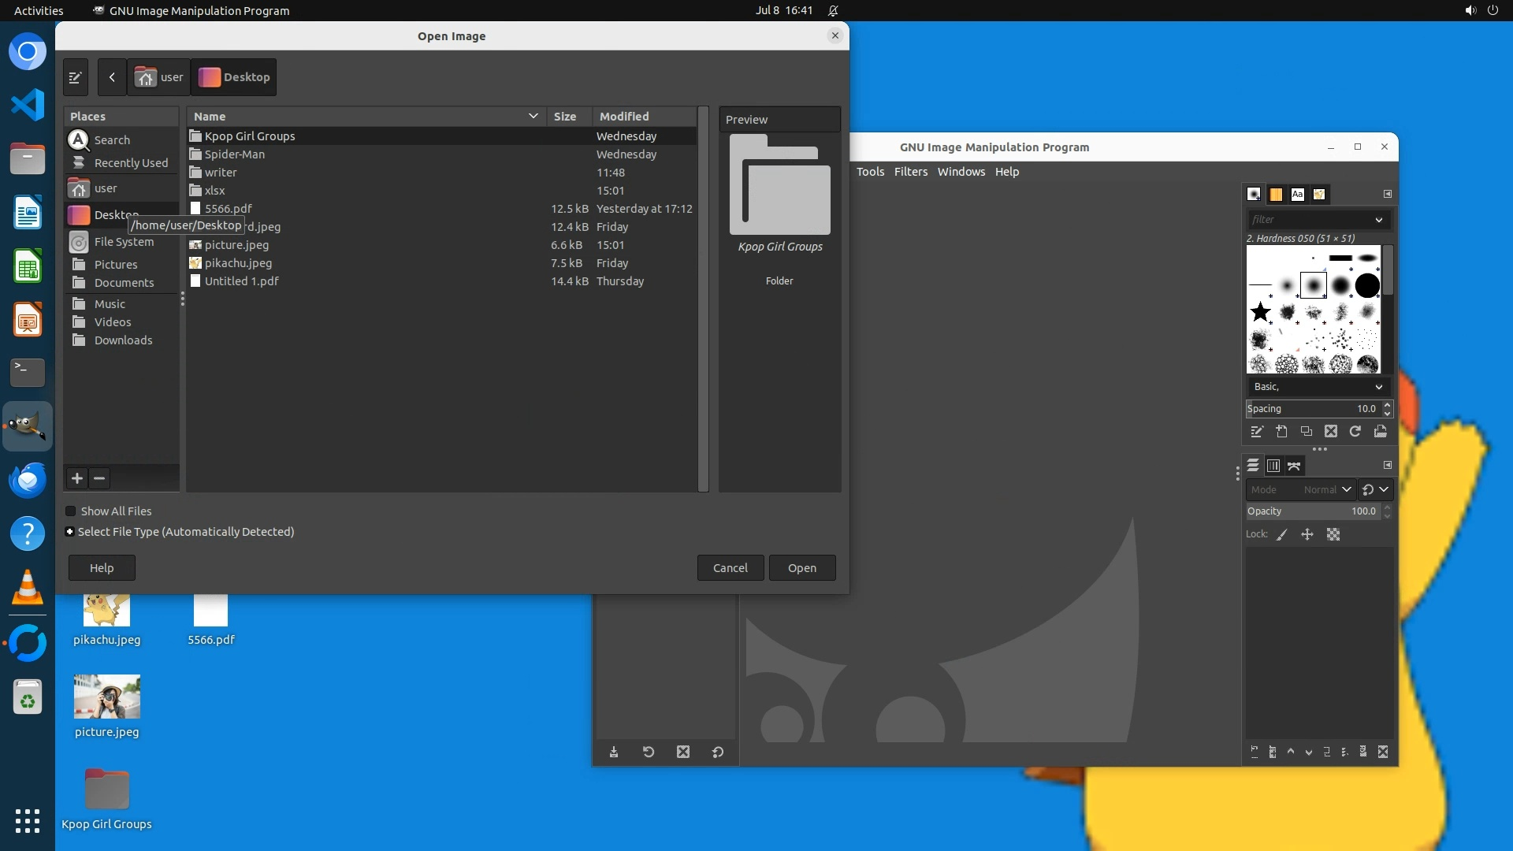Open the Filters menu
Image resolution: width=1513 pixels, height=851 pixels.
(x=910, y=172)
